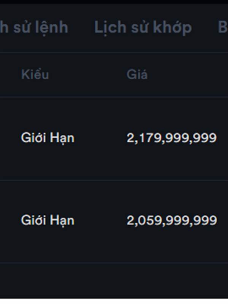Click the price 2,179,999,999
The width and height of the screenshot is (228, 304).
pyautogui.click(x=171, y=138)
